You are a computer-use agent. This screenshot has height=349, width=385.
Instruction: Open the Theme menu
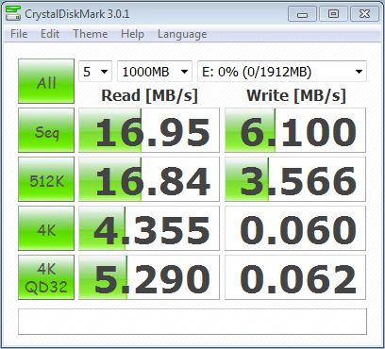[x=90, y=34]
